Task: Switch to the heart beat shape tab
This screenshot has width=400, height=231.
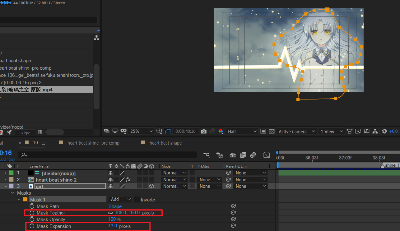Action: coord(165,143)
